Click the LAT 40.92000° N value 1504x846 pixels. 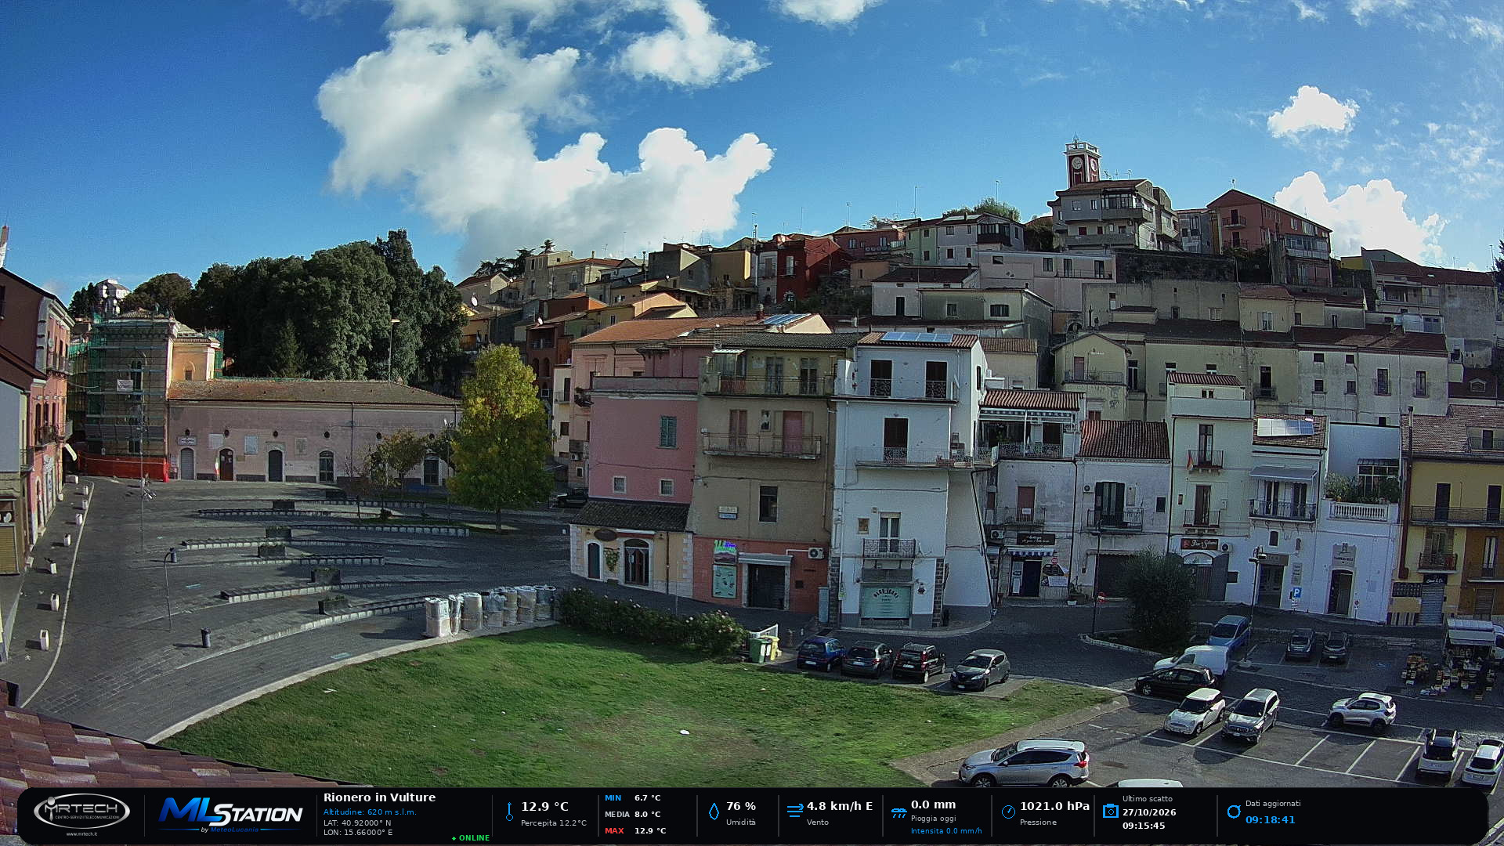pyautogui.click(x=357, y=823)
